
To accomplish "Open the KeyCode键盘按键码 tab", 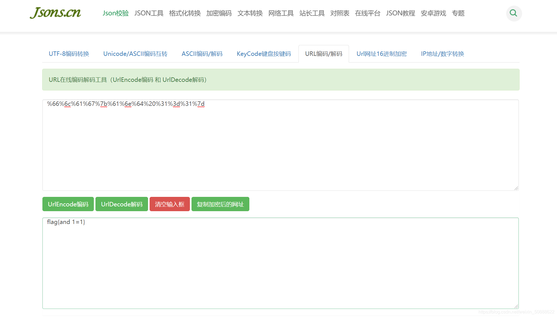I will (264, 54).
